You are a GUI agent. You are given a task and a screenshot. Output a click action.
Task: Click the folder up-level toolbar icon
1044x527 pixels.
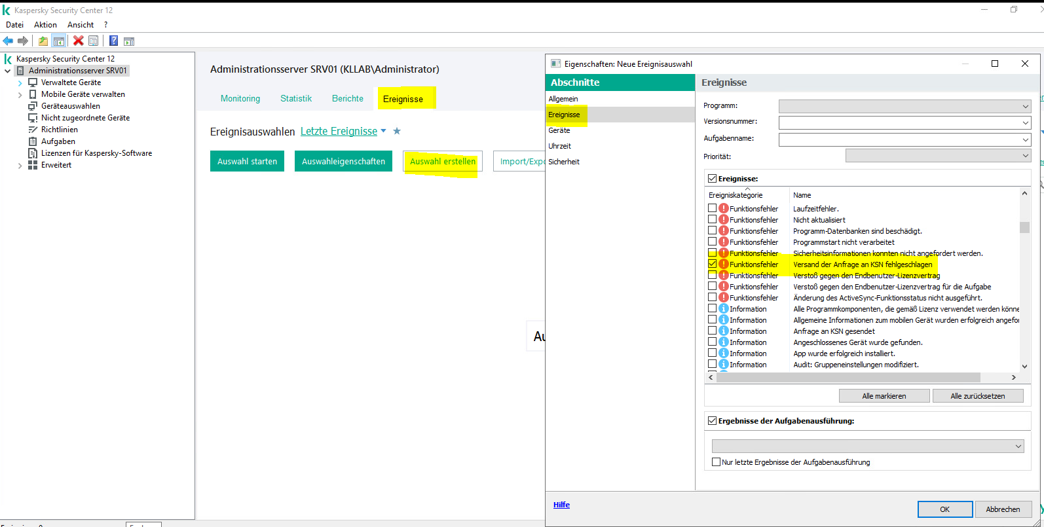point(43,41)
